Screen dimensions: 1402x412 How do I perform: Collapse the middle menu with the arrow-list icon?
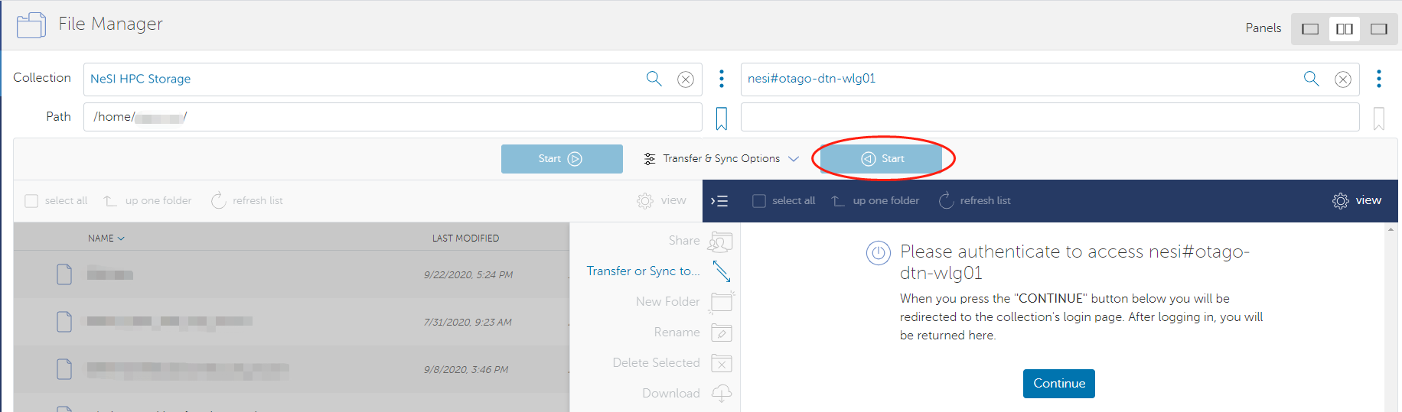[x=719, y=201]
